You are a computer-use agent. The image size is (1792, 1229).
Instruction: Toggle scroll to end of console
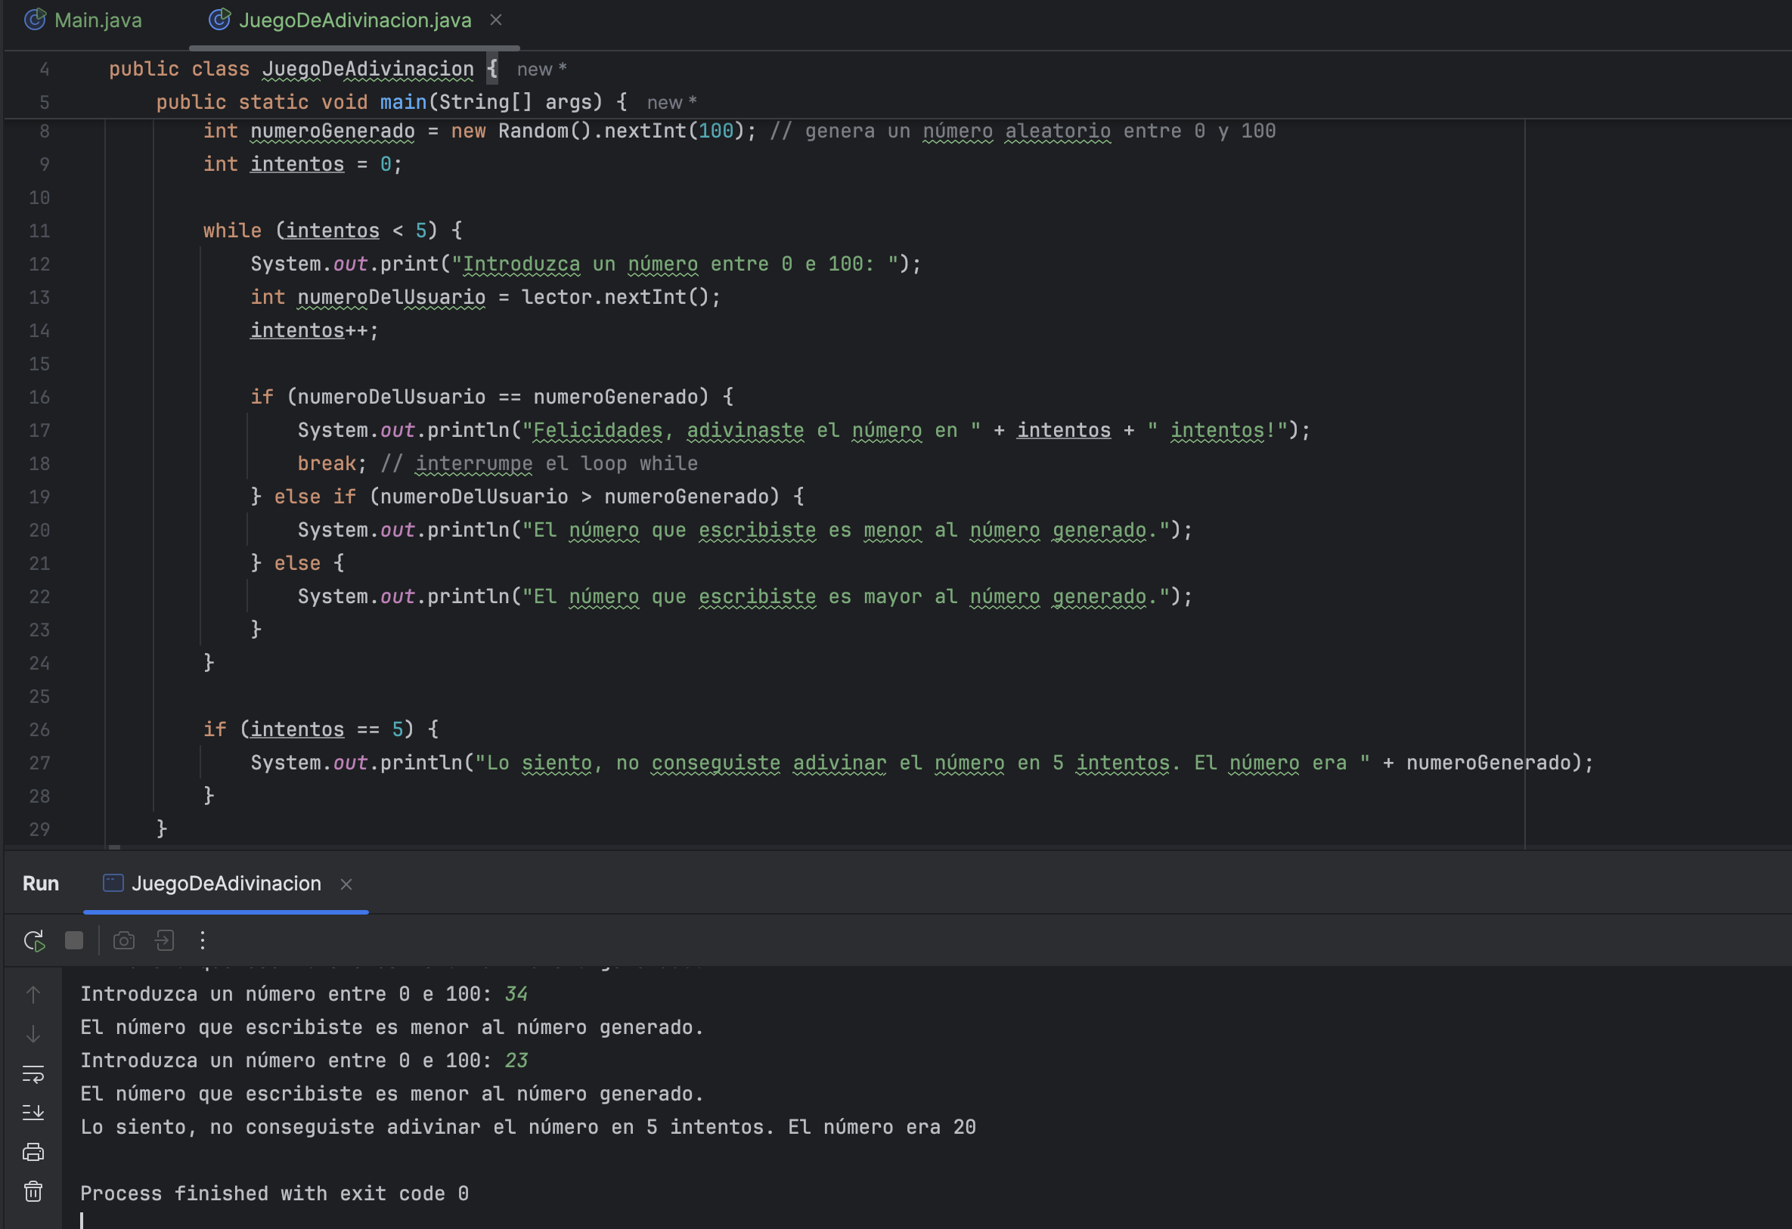[33, 1113]
